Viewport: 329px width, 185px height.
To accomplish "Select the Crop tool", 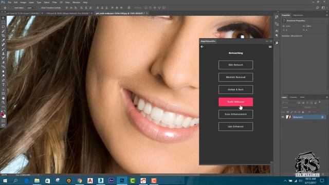I will click(x=3, y=35).
